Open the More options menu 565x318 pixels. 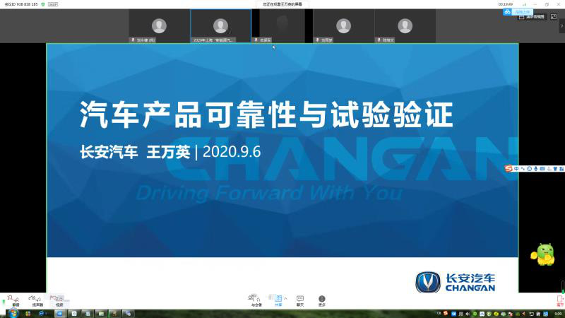pos(322,300)
